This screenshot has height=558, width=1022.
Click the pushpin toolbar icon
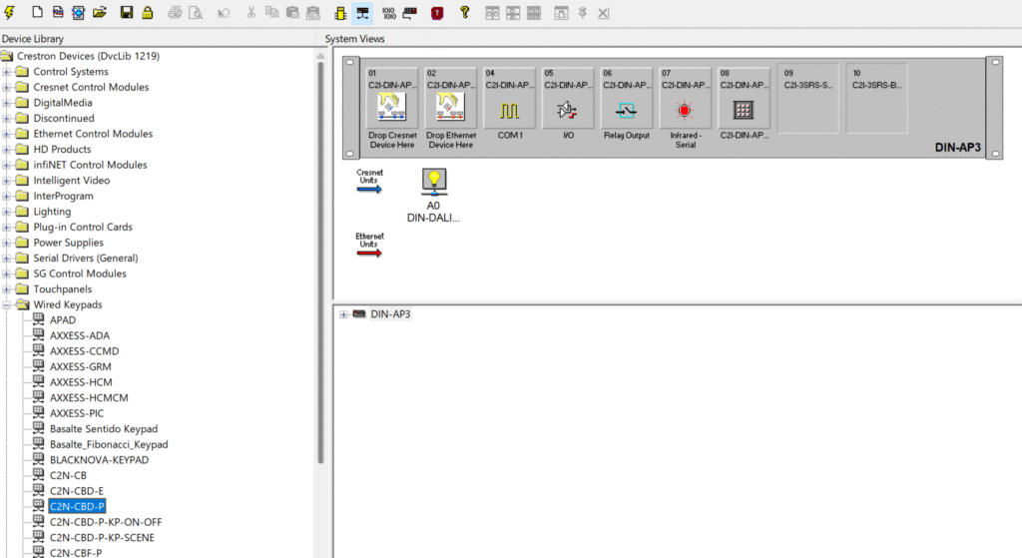583,12
